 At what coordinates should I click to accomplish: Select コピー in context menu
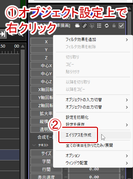[93, 65]
